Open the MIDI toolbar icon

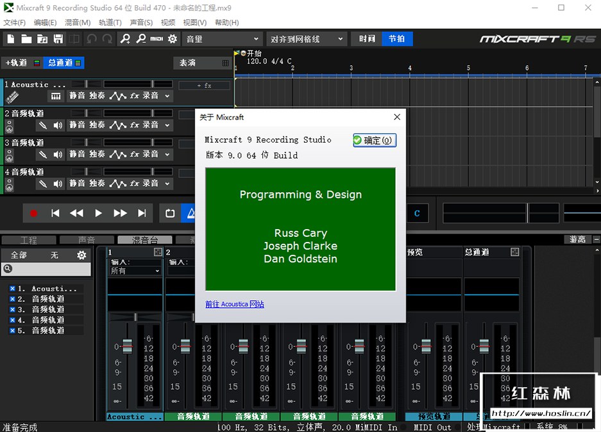click(x=157, y=39)
